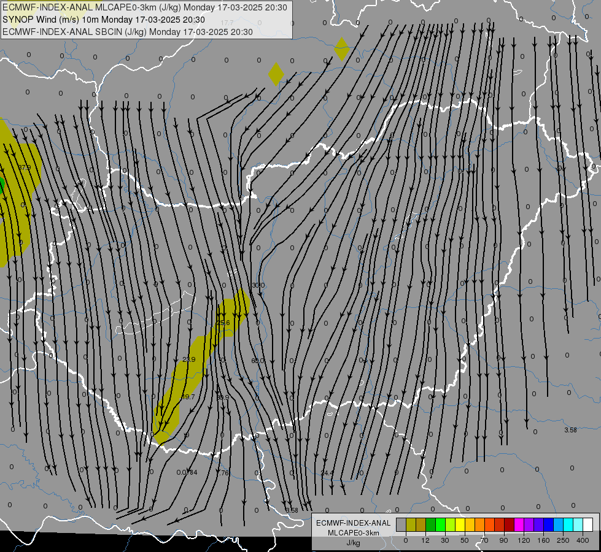
Task: Select the gray swatch in the MLCAPE legend
Action: 401,524
